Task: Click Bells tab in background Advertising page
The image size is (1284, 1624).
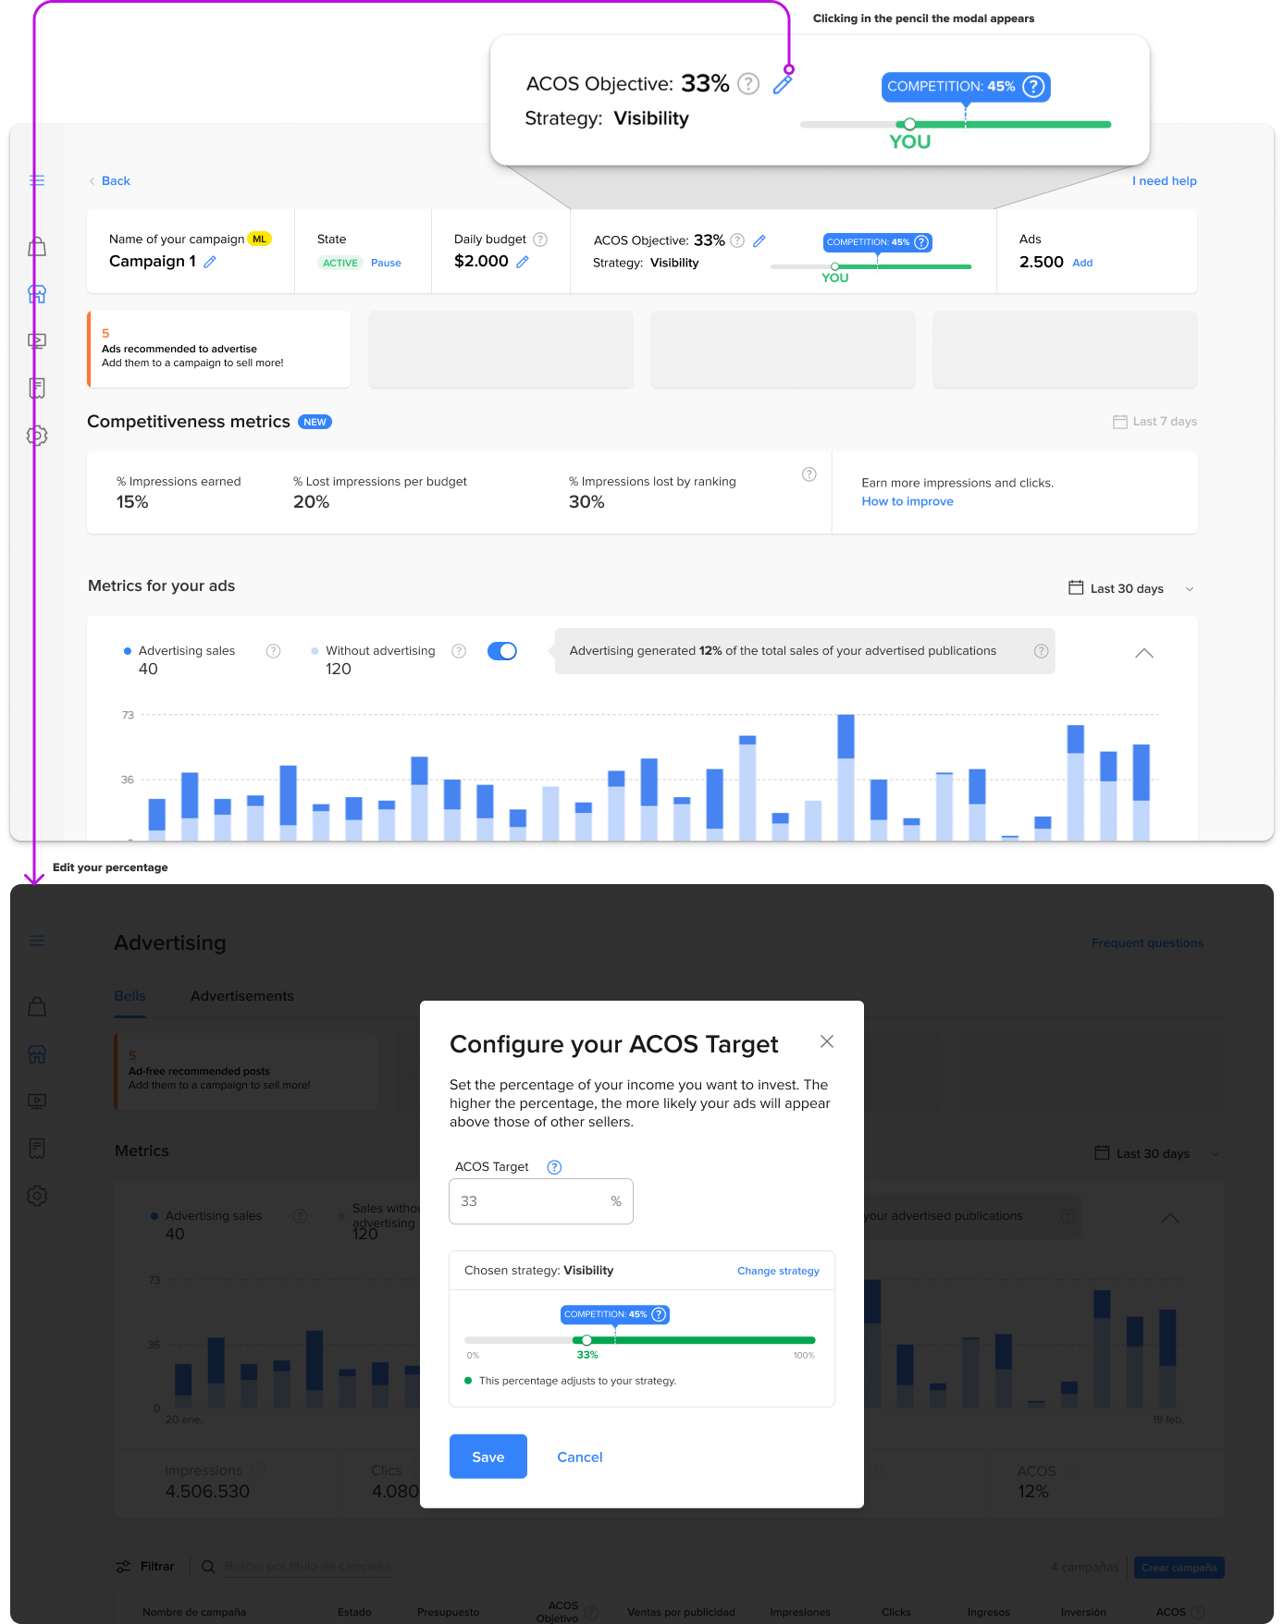Action: pyautogui.click(x=130, y=996)
